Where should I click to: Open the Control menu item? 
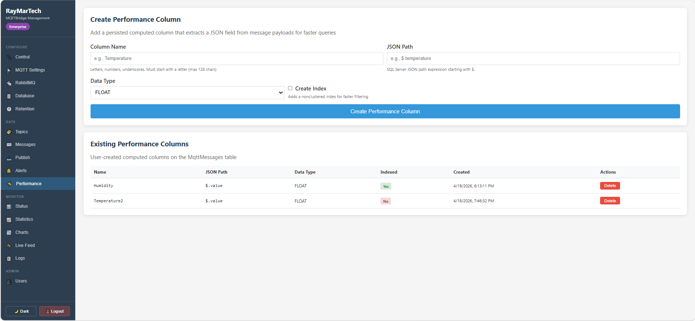coord(38,57)
